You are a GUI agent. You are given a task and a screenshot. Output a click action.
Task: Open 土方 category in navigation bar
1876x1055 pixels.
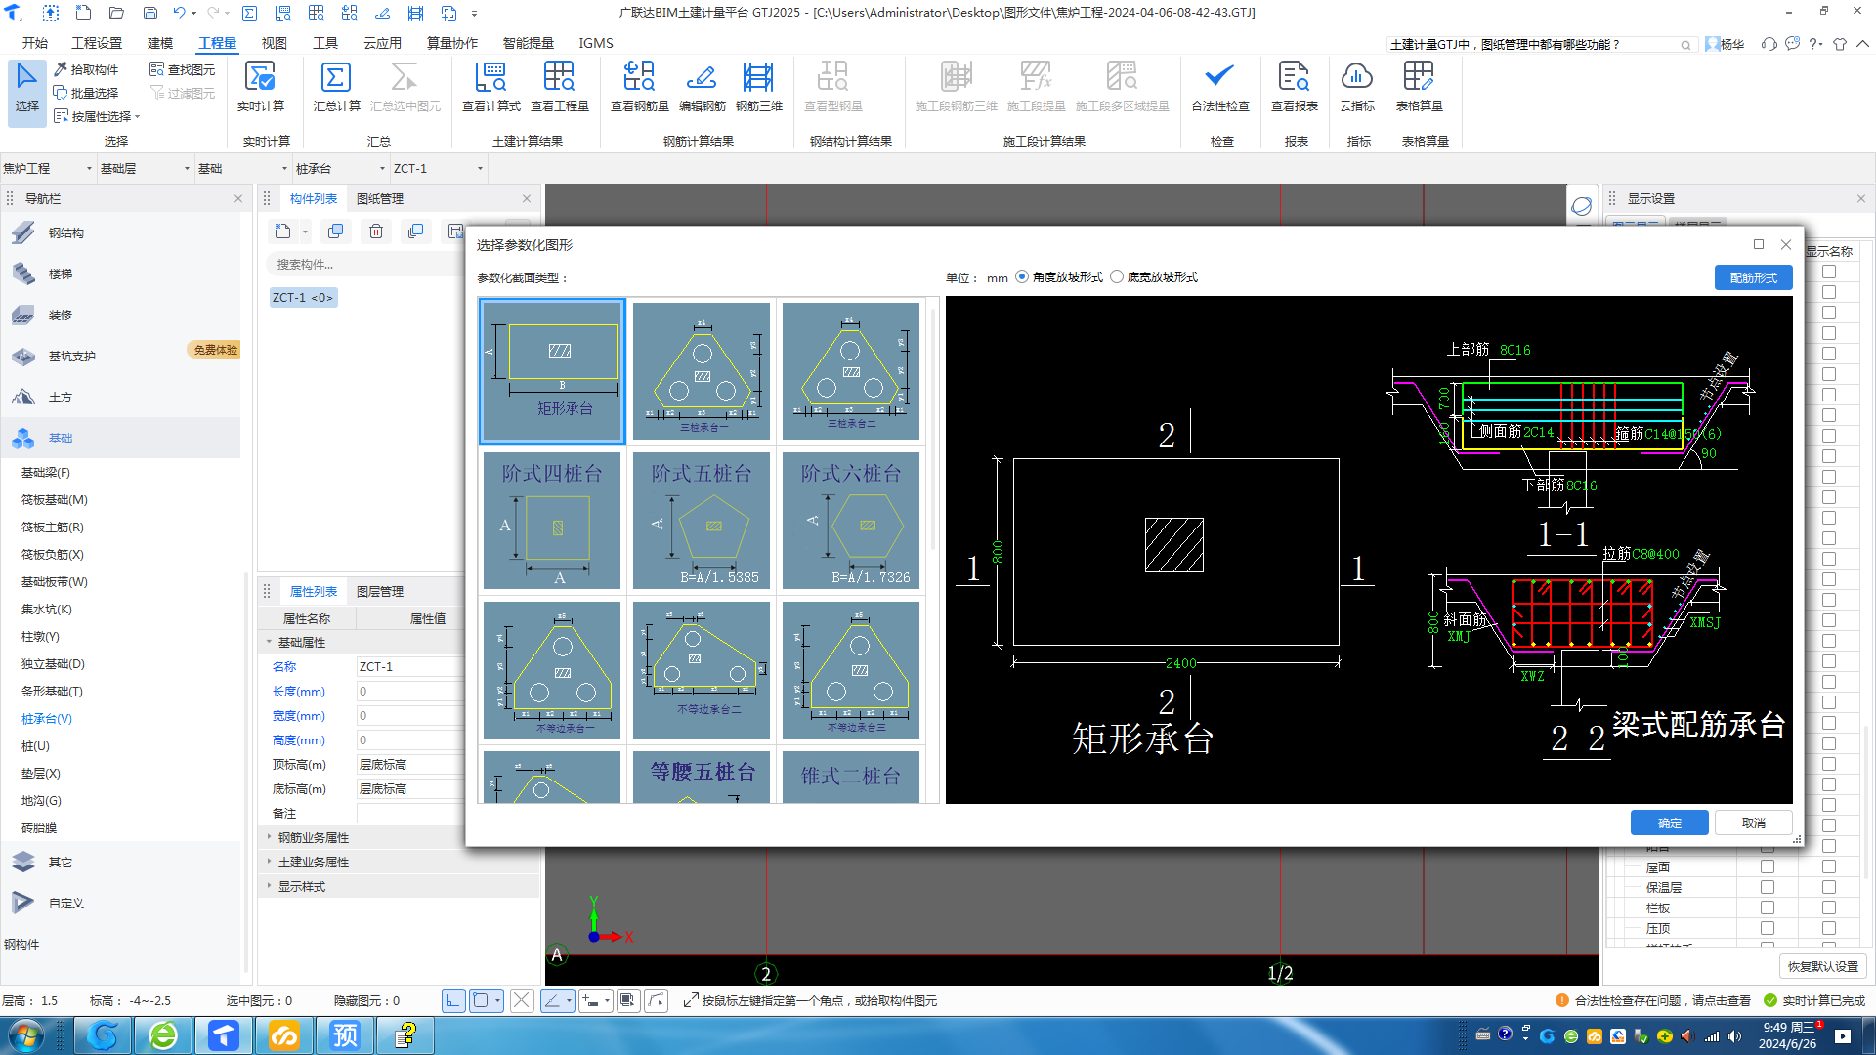[61, 397]
